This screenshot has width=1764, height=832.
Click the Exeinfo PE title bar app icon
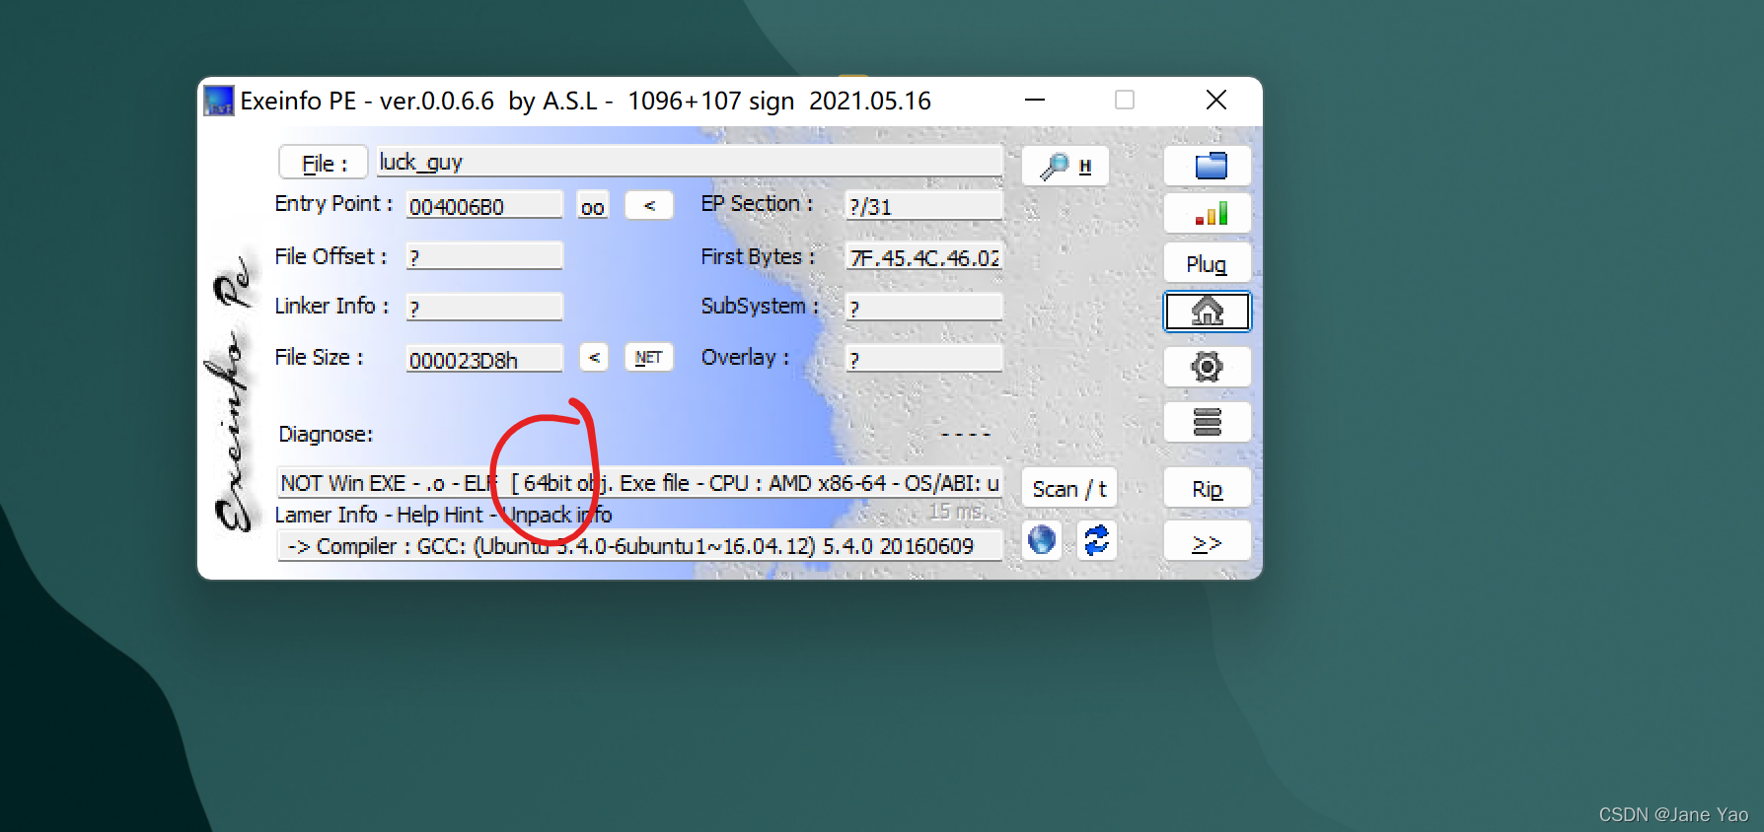tap(219, 101)
